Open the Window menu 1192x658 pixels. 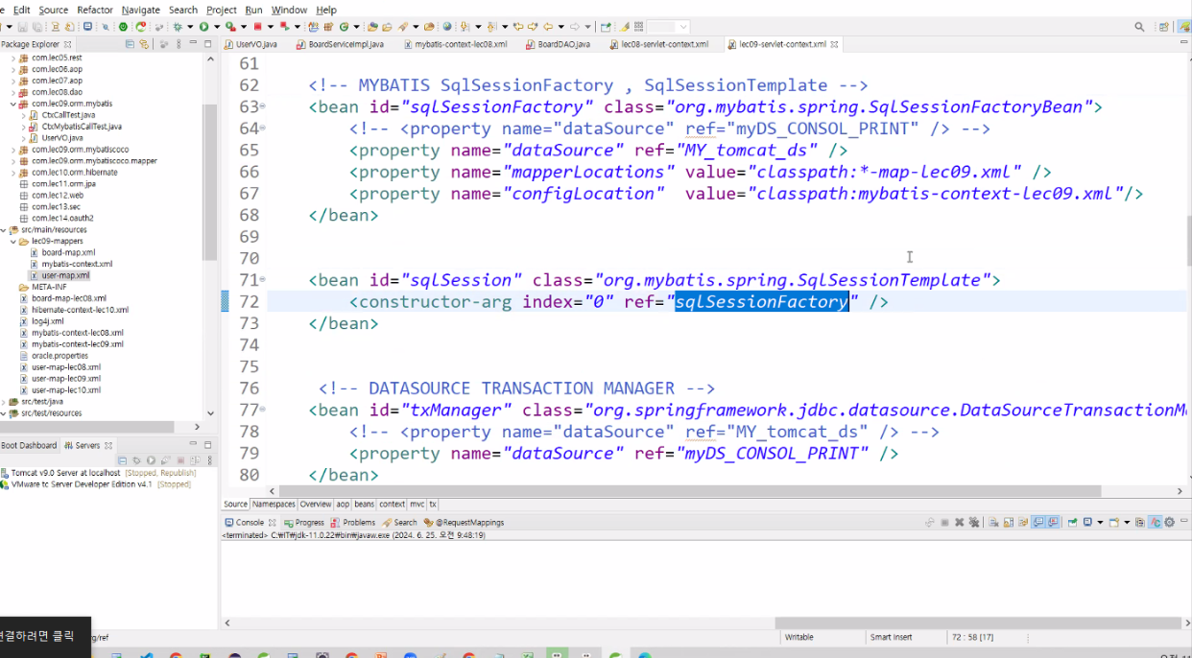pos(289,10)
